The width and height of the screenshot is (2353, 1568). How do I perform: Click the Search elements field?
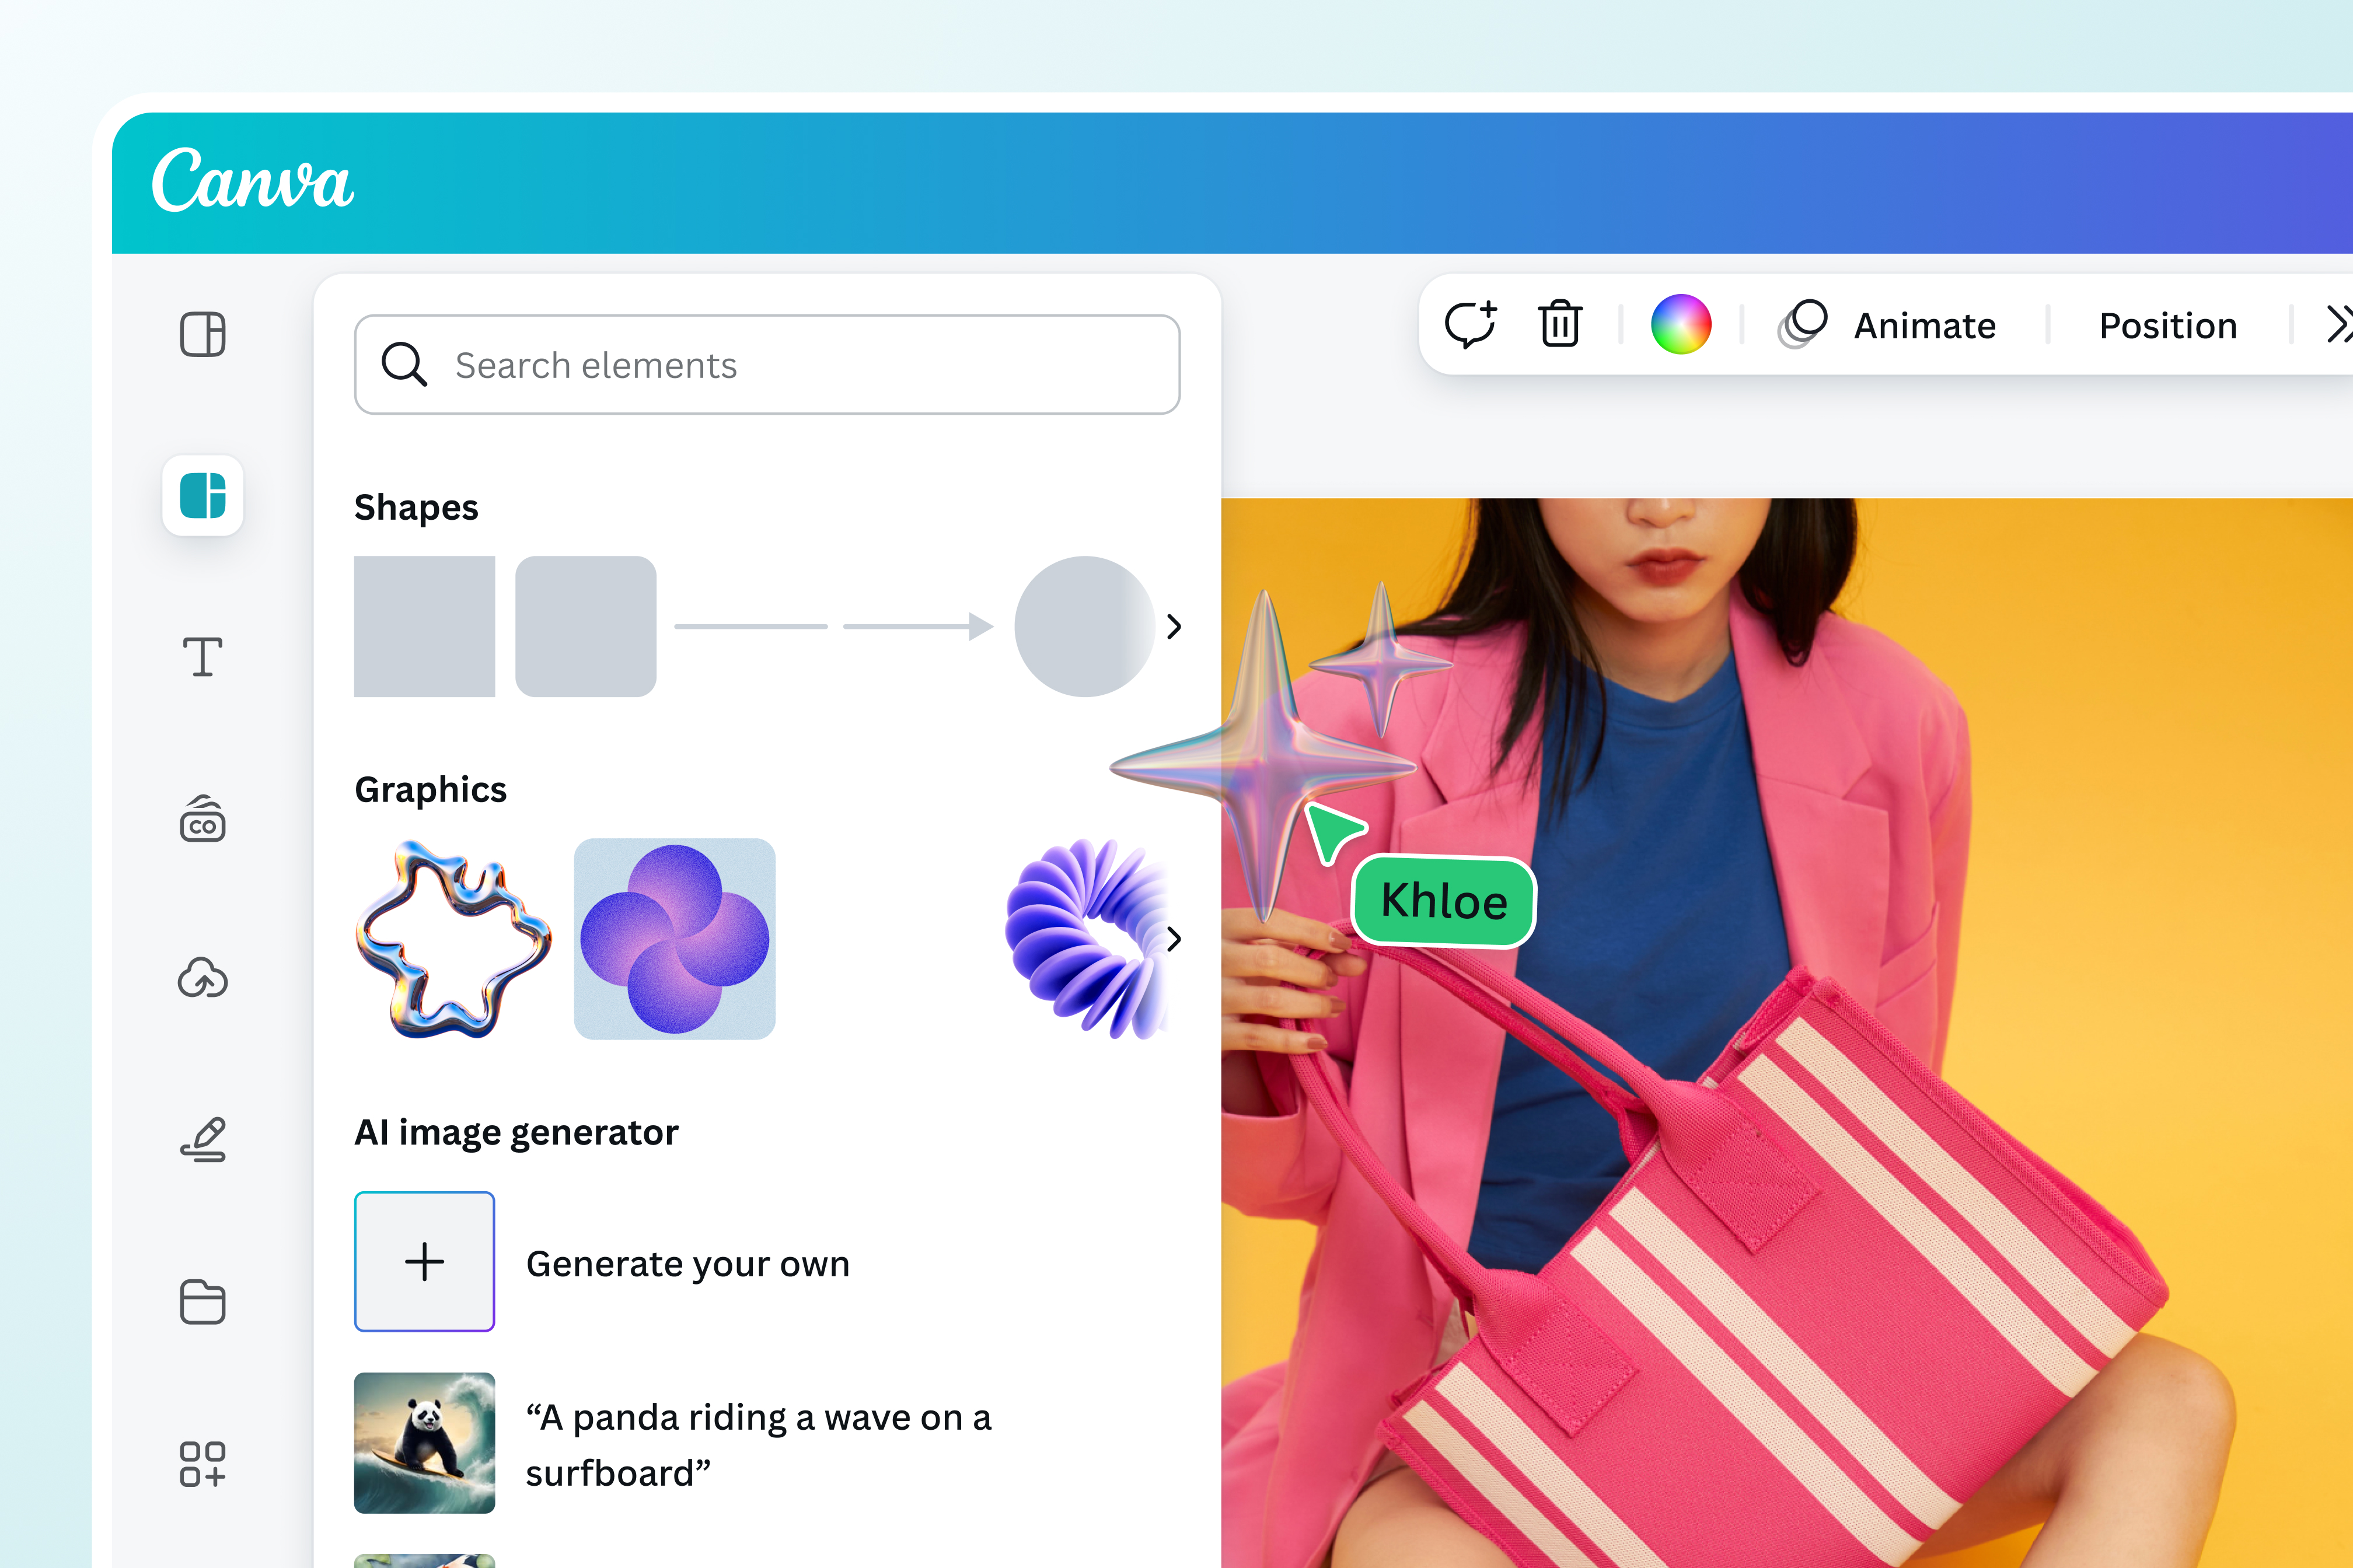pyautogui.click(x=766, y=365)
